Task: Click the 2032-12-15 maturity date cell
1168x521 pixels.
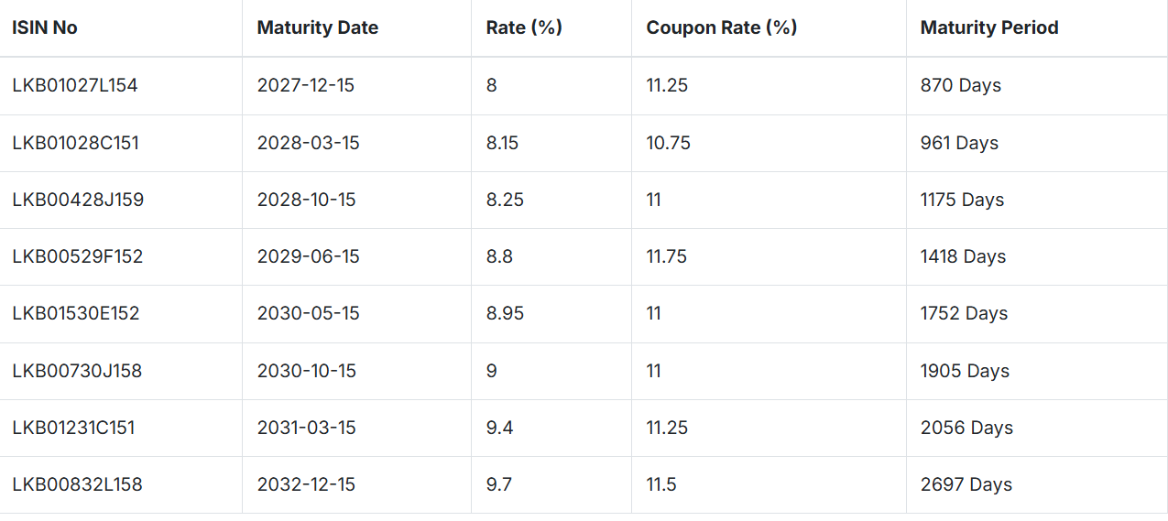Action: (x=307, y=484)
